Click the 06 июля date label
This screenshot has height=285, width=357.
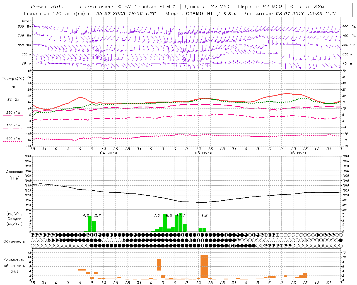pyautogui.click(x=298, y=153)
